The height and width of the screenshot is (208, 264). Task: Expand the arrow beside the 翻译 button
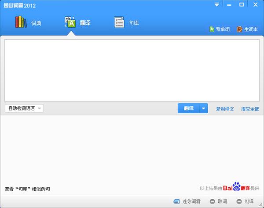click(203, 108)
